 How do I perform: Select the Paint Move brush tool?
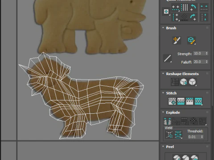pyautogui.click(x=177, y=40)
